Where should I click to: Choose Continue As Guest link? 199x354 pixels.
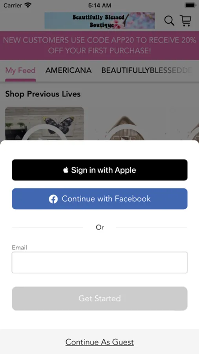(100, 342)
